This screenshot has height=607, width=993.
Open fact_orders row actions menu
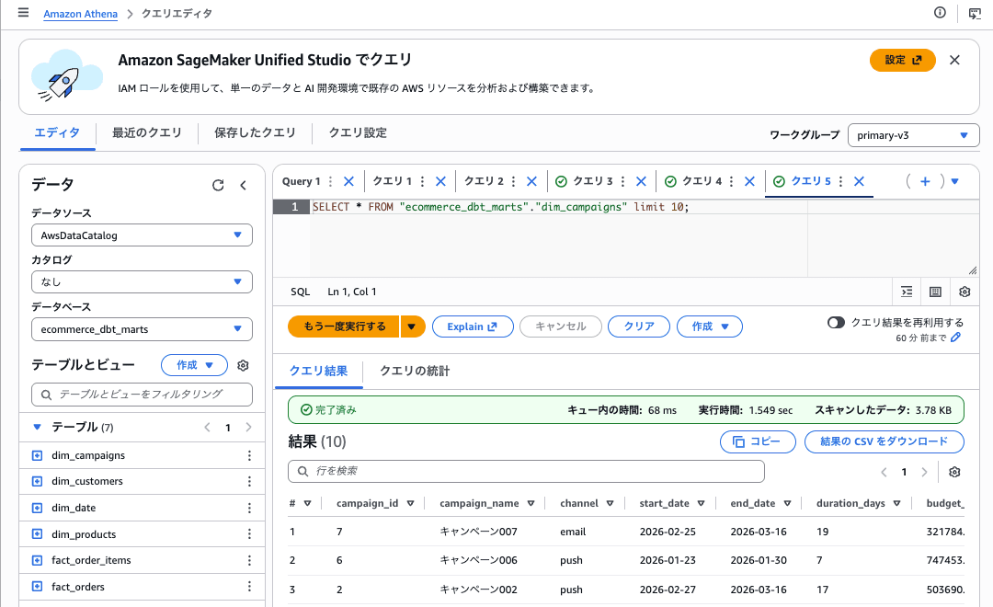[249, 587]
